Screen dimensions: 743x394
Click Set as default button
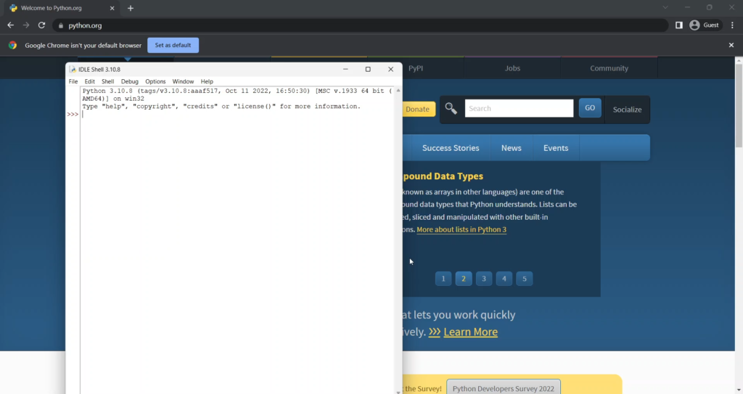pos(173,45)
